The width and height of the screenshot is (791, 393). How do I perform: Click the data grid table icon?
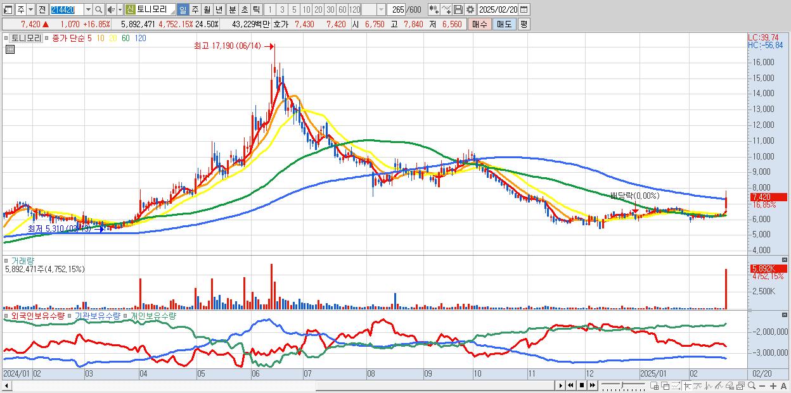click(10, 49)
